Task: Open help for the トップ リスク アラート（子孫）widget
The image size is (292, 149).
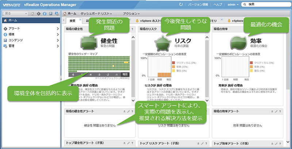Action: 206,144
